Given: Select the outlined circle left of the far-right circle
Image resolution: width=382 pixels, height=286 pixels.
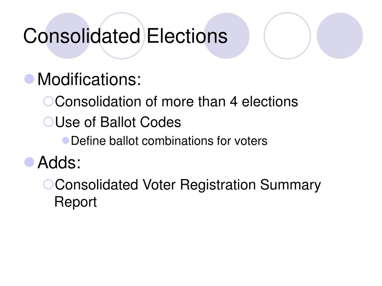Looking at the screenshot, I should click(287, 36).
